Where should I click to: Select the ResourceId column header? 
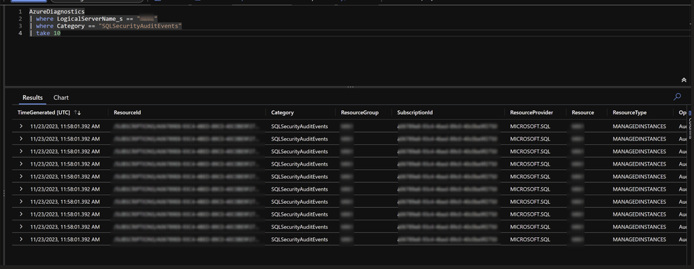coord(127,112)
